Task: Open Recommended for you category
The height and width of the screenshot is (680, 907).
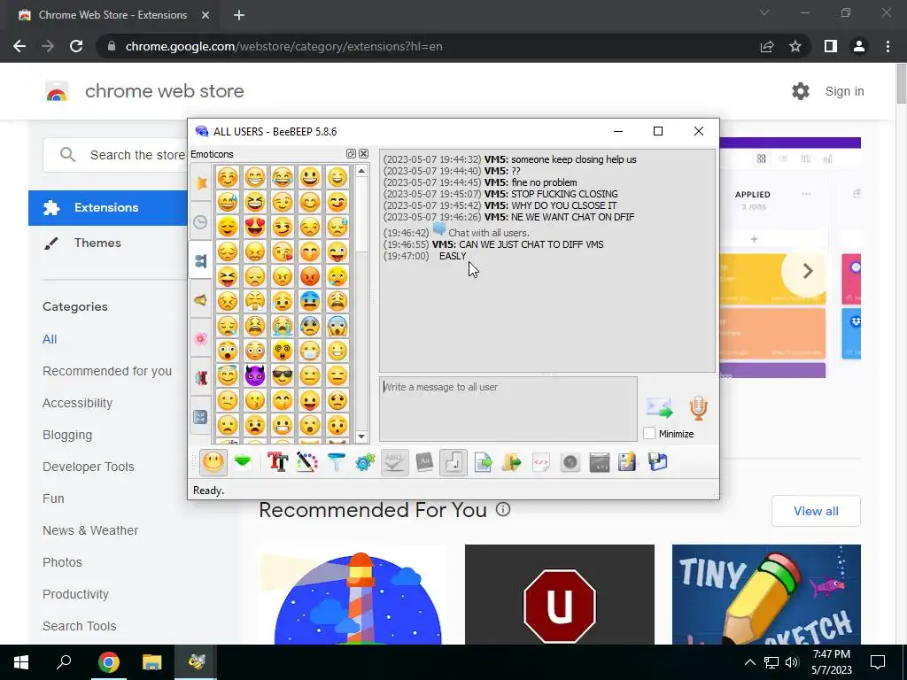Action: pyautogui.click(x=107, y=371)
